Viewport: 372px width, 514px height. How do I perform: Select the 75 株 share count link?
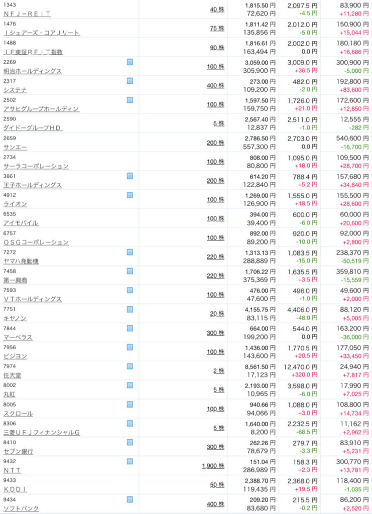[x=217, y=28]
